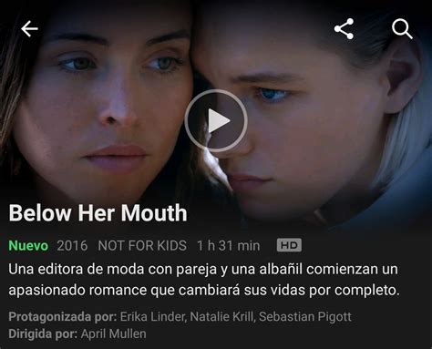The height and width of the screenshot is (349, 432).
Task: Open cast member Sebastian Pigott
Action: click(x=305, y=316)
